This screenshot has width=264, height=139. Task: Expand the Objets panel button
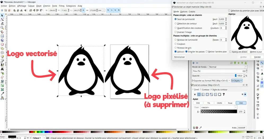click(x=237, y=81)
